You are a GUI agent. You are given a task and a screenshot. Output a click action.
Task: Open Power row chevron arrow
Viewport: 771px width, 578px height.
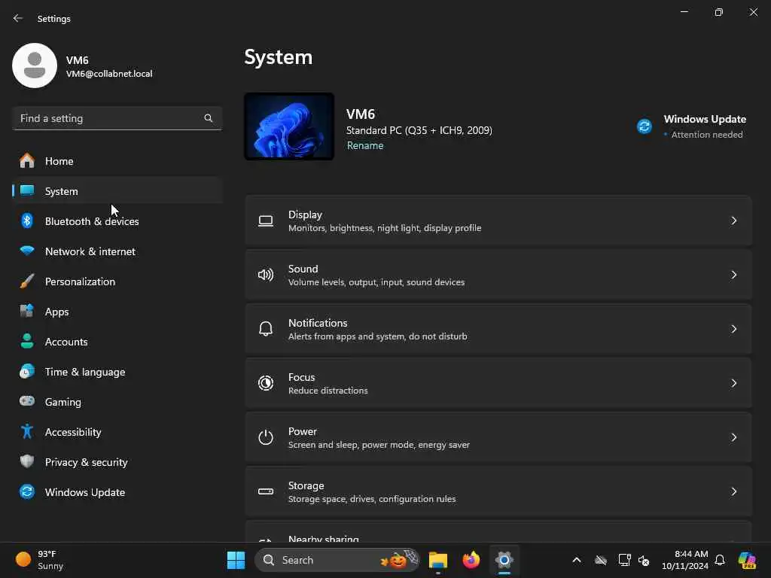pyautogui.click(x=733, y=437)
